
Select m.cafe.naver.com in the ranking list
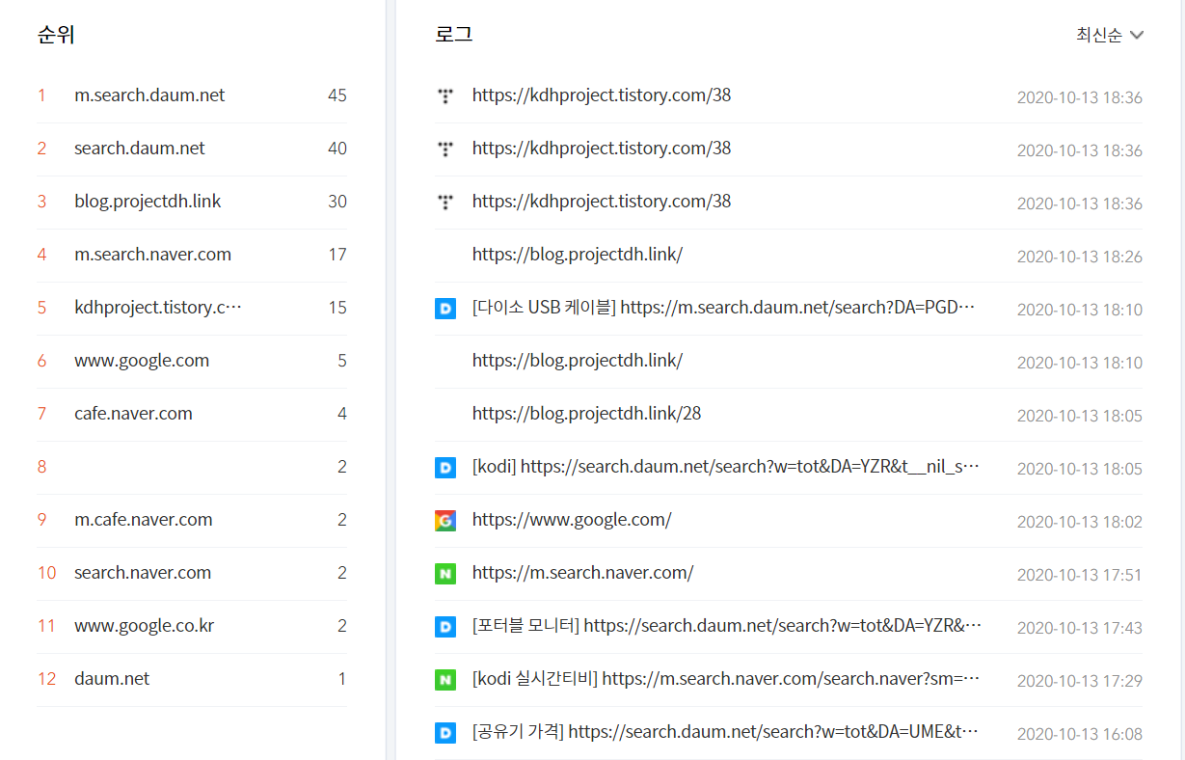143,520
